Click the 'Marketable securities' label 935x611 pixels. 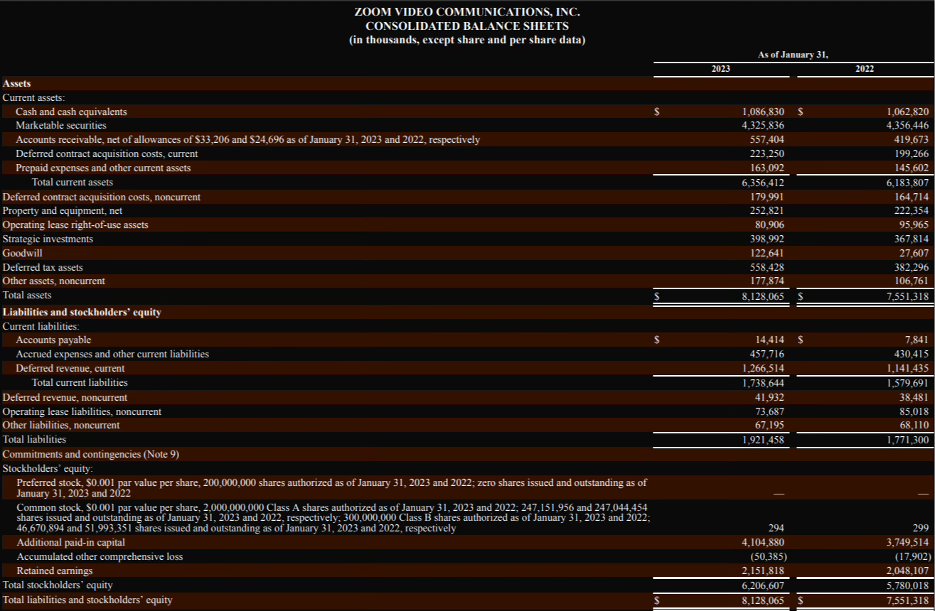click(61, 126)
